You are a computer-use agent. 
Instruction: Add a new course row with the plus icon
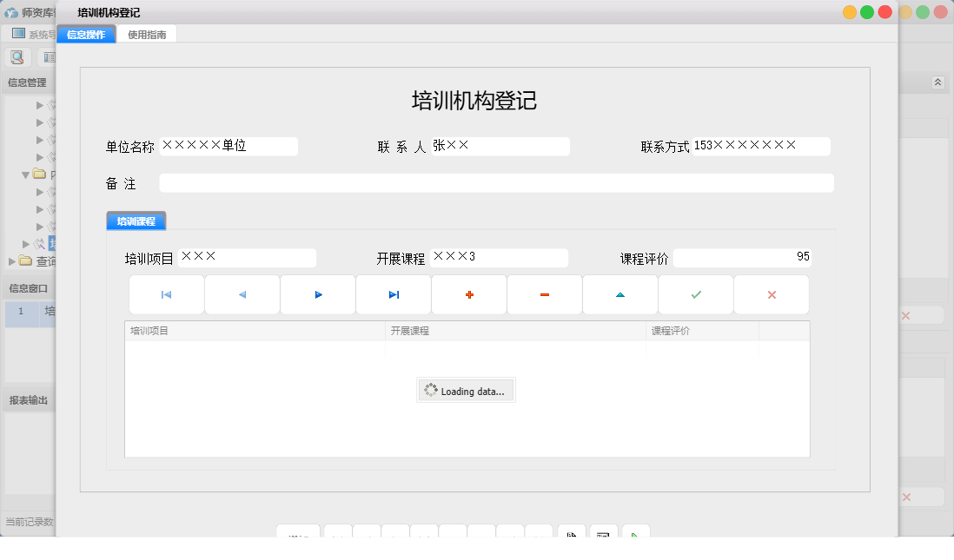pos(468,294)
